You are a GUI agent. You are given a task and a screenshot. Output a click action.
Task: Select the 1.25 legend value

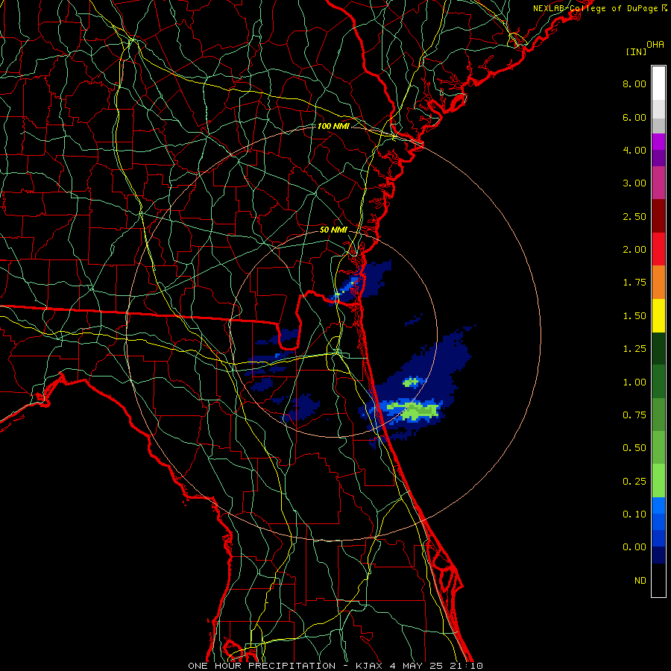(x=634, y=349)
